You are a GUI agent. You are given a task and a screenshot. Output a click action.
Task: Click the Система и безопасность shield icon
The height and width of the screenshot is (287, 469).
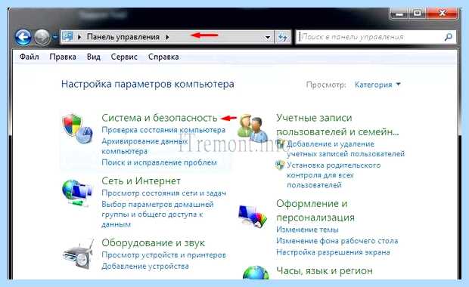[x=77, y=128]
